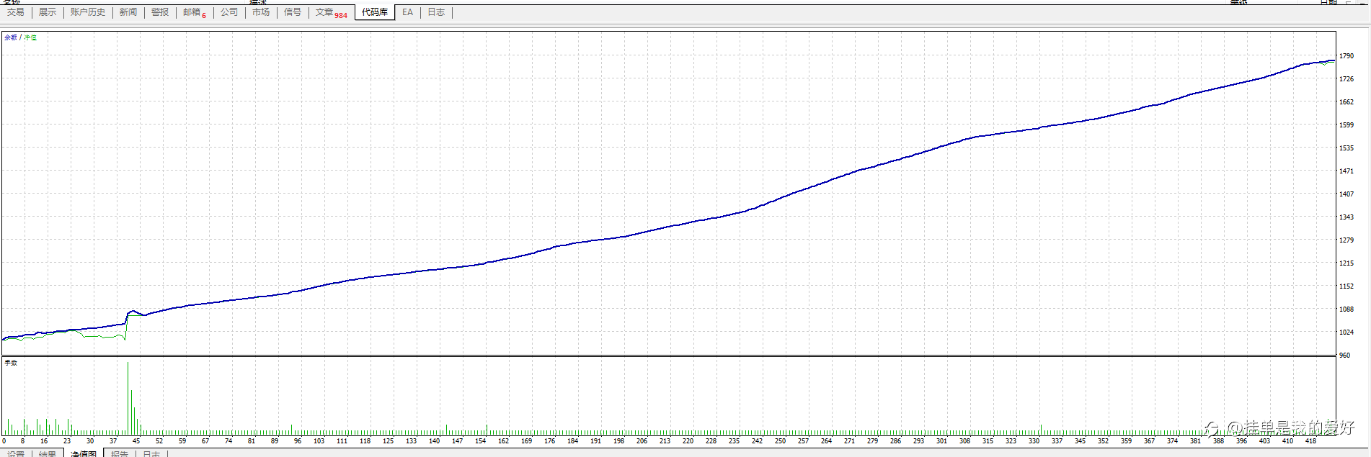
Task: Open the tester 报告 tab
Action: tap(120, 453)
